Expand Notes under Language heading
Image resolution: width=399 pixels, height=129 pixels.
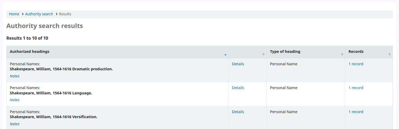(x=15, y=100)
